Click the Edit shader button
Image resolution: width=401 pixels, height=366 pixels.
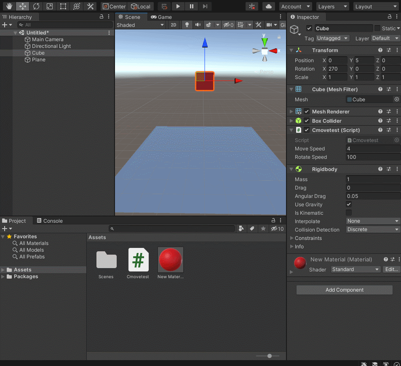(391, 269)
